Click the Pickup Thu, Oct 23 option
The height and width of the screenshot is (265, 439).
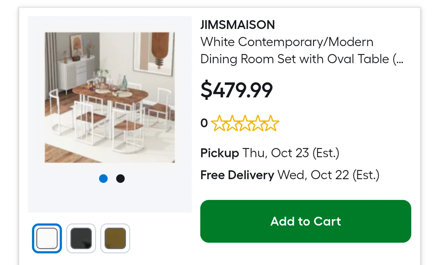270,153
